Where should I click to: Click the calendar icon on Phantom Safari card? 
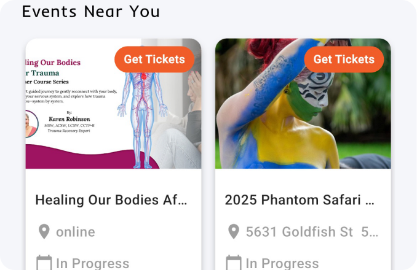pyautogui.click(x=234, y=263)
